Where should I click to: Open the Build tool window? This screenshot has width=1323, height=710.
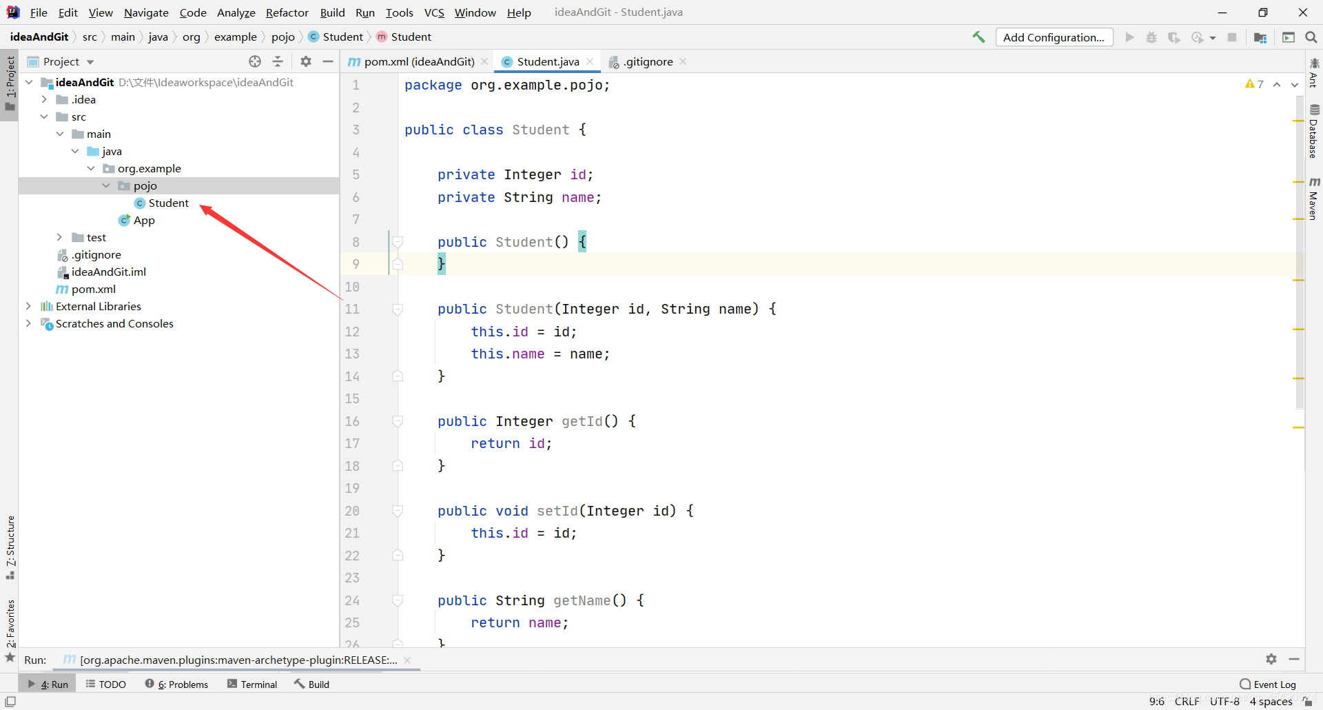(311, 684)
